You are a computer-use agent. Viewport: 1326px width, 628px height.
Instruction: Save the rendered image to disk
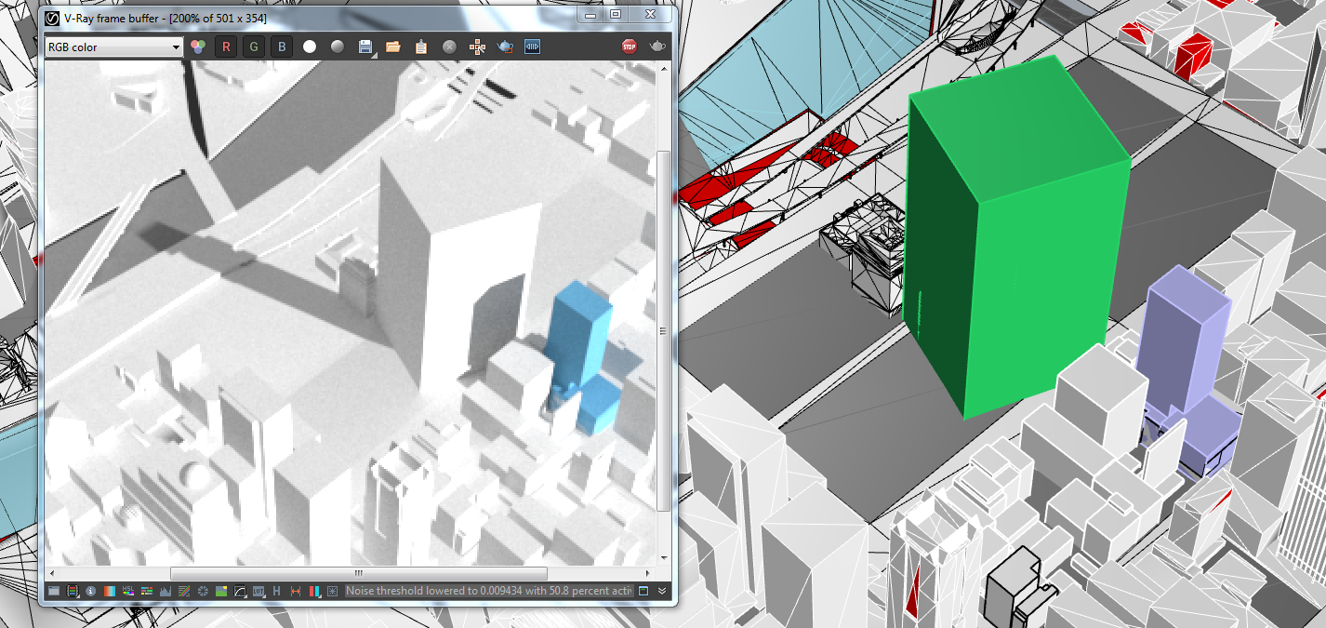(365, 47)
